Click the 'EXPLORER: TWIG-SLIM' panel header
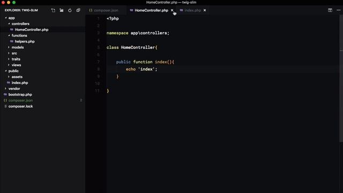Viewport: 343px width, 193px height. pos(21,10)
